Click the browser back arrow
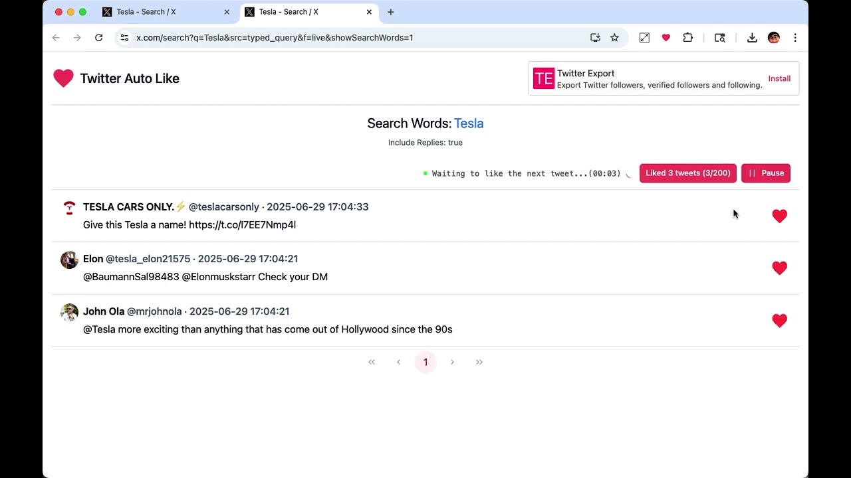The image size is (851, 478). pyautogui.click(x=56, y=38)
